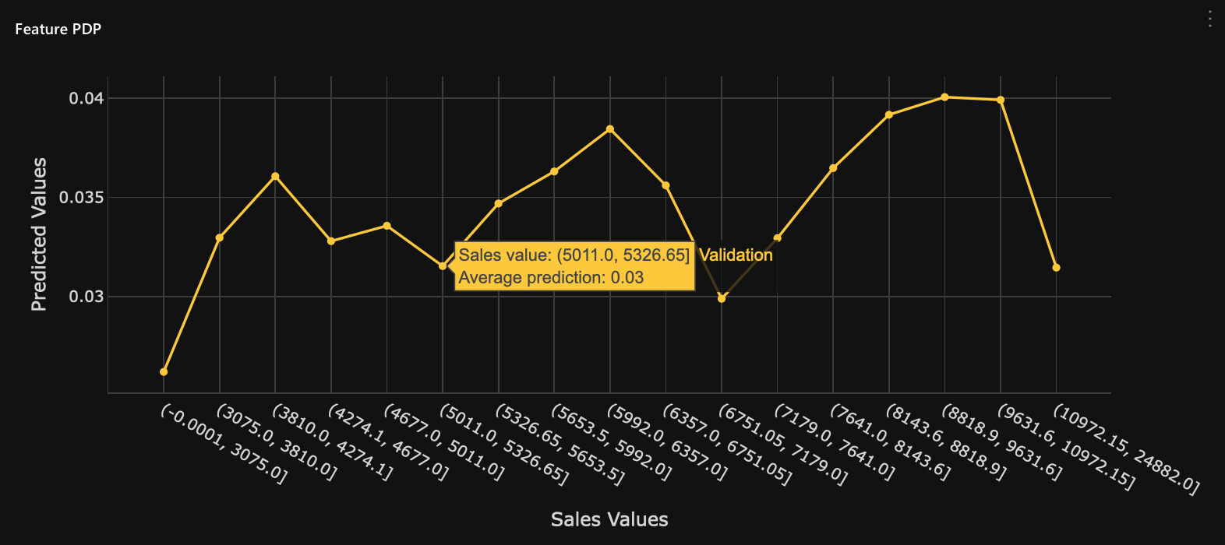Open the three-dot chart options menu
This screenshot has height=545, width=1225.
coord(1209,19)
